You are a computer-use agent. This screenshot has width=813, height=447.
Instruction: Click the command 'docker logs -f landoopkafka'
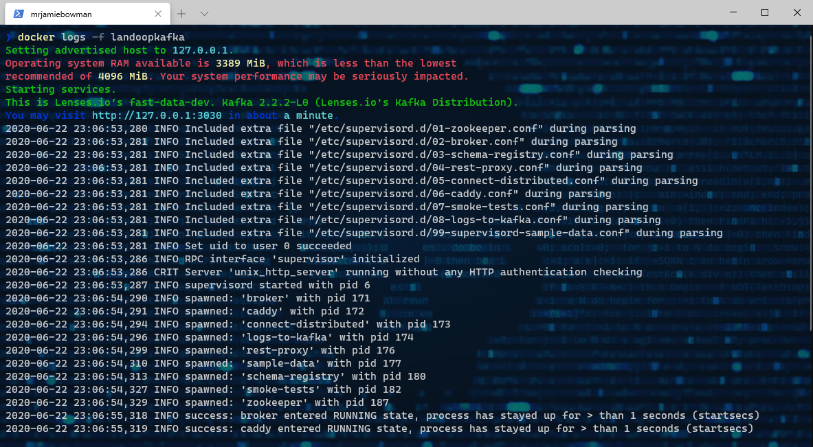[x=101, y=37]
